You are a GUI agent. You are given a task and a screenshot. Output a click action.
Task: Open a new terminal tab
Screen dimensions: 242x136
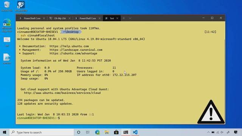(x=124, y=19)
